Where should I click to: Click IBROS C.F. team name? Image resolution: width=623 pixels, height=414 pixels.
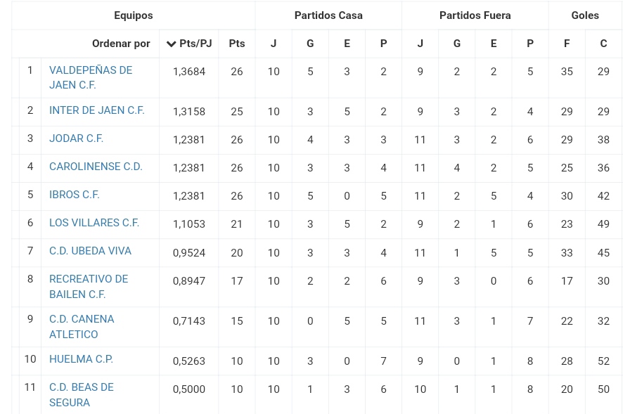[x=75, y=195]
